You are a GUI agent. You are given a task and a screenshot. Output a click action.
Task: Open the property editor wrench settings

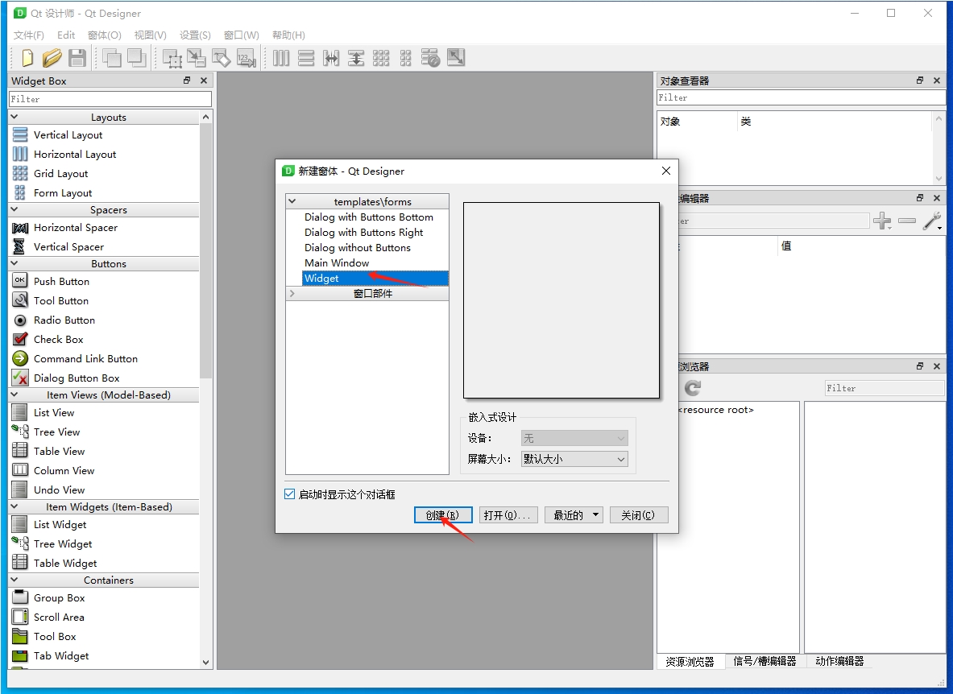click(x=932, y=221)
